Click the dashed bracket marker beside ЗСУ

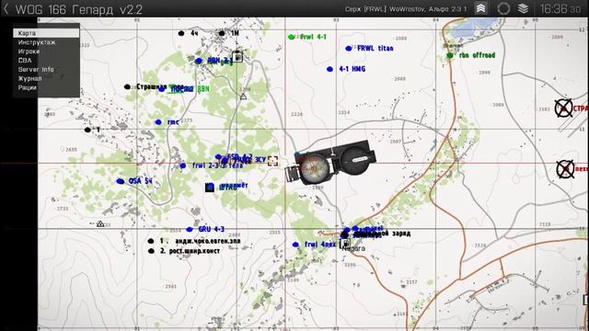click(x=272, y=161)
